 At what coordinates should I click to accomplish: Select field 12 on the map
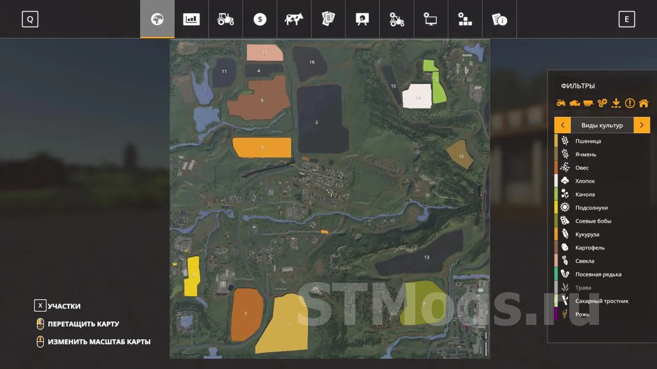tap(460, 155)
